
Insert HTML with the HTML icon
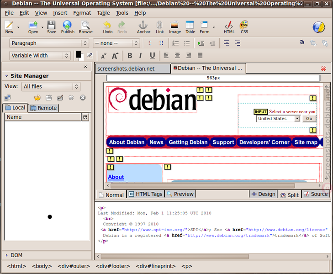(229, 27)
